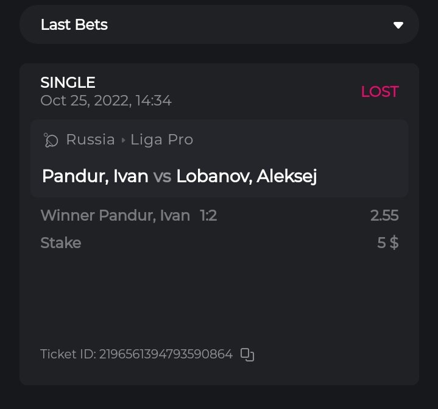Screen dimensions: 438x409
Task: Click the SINGLE bet type label
Action: click(68, 82)
